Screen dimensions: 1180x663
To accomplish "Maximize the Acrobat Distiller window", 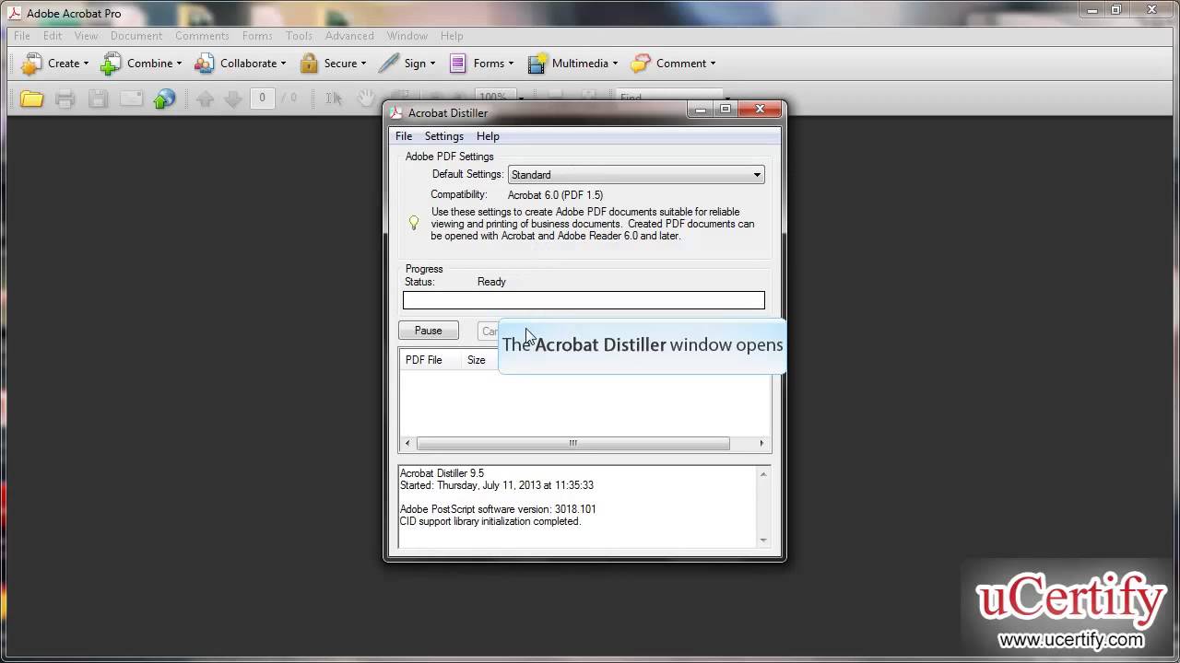I will click(726, 110).
